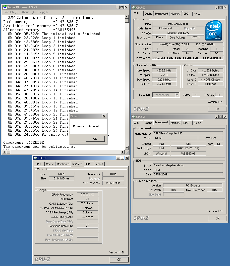This screenshot has height=266, width=230.
Task: Click the DRAM Frequency value 883.2 MHz
Action: pyautogui.click(x=87, y=195)
